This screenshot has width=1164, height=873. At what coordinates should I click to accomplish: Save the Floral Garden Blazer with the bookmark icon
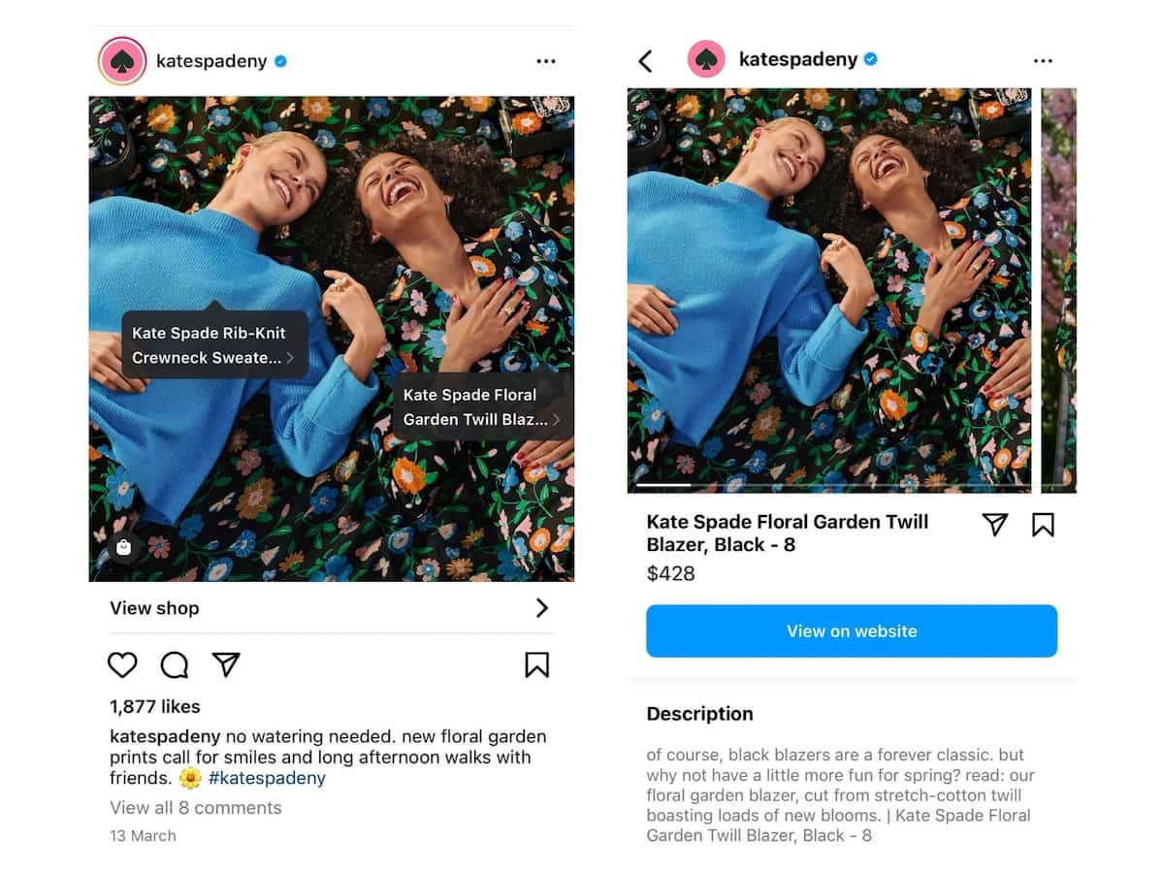click(1043, 523)
